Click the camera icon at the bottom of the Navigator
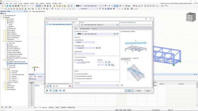 pyautogui.click(x=10, y=107)
